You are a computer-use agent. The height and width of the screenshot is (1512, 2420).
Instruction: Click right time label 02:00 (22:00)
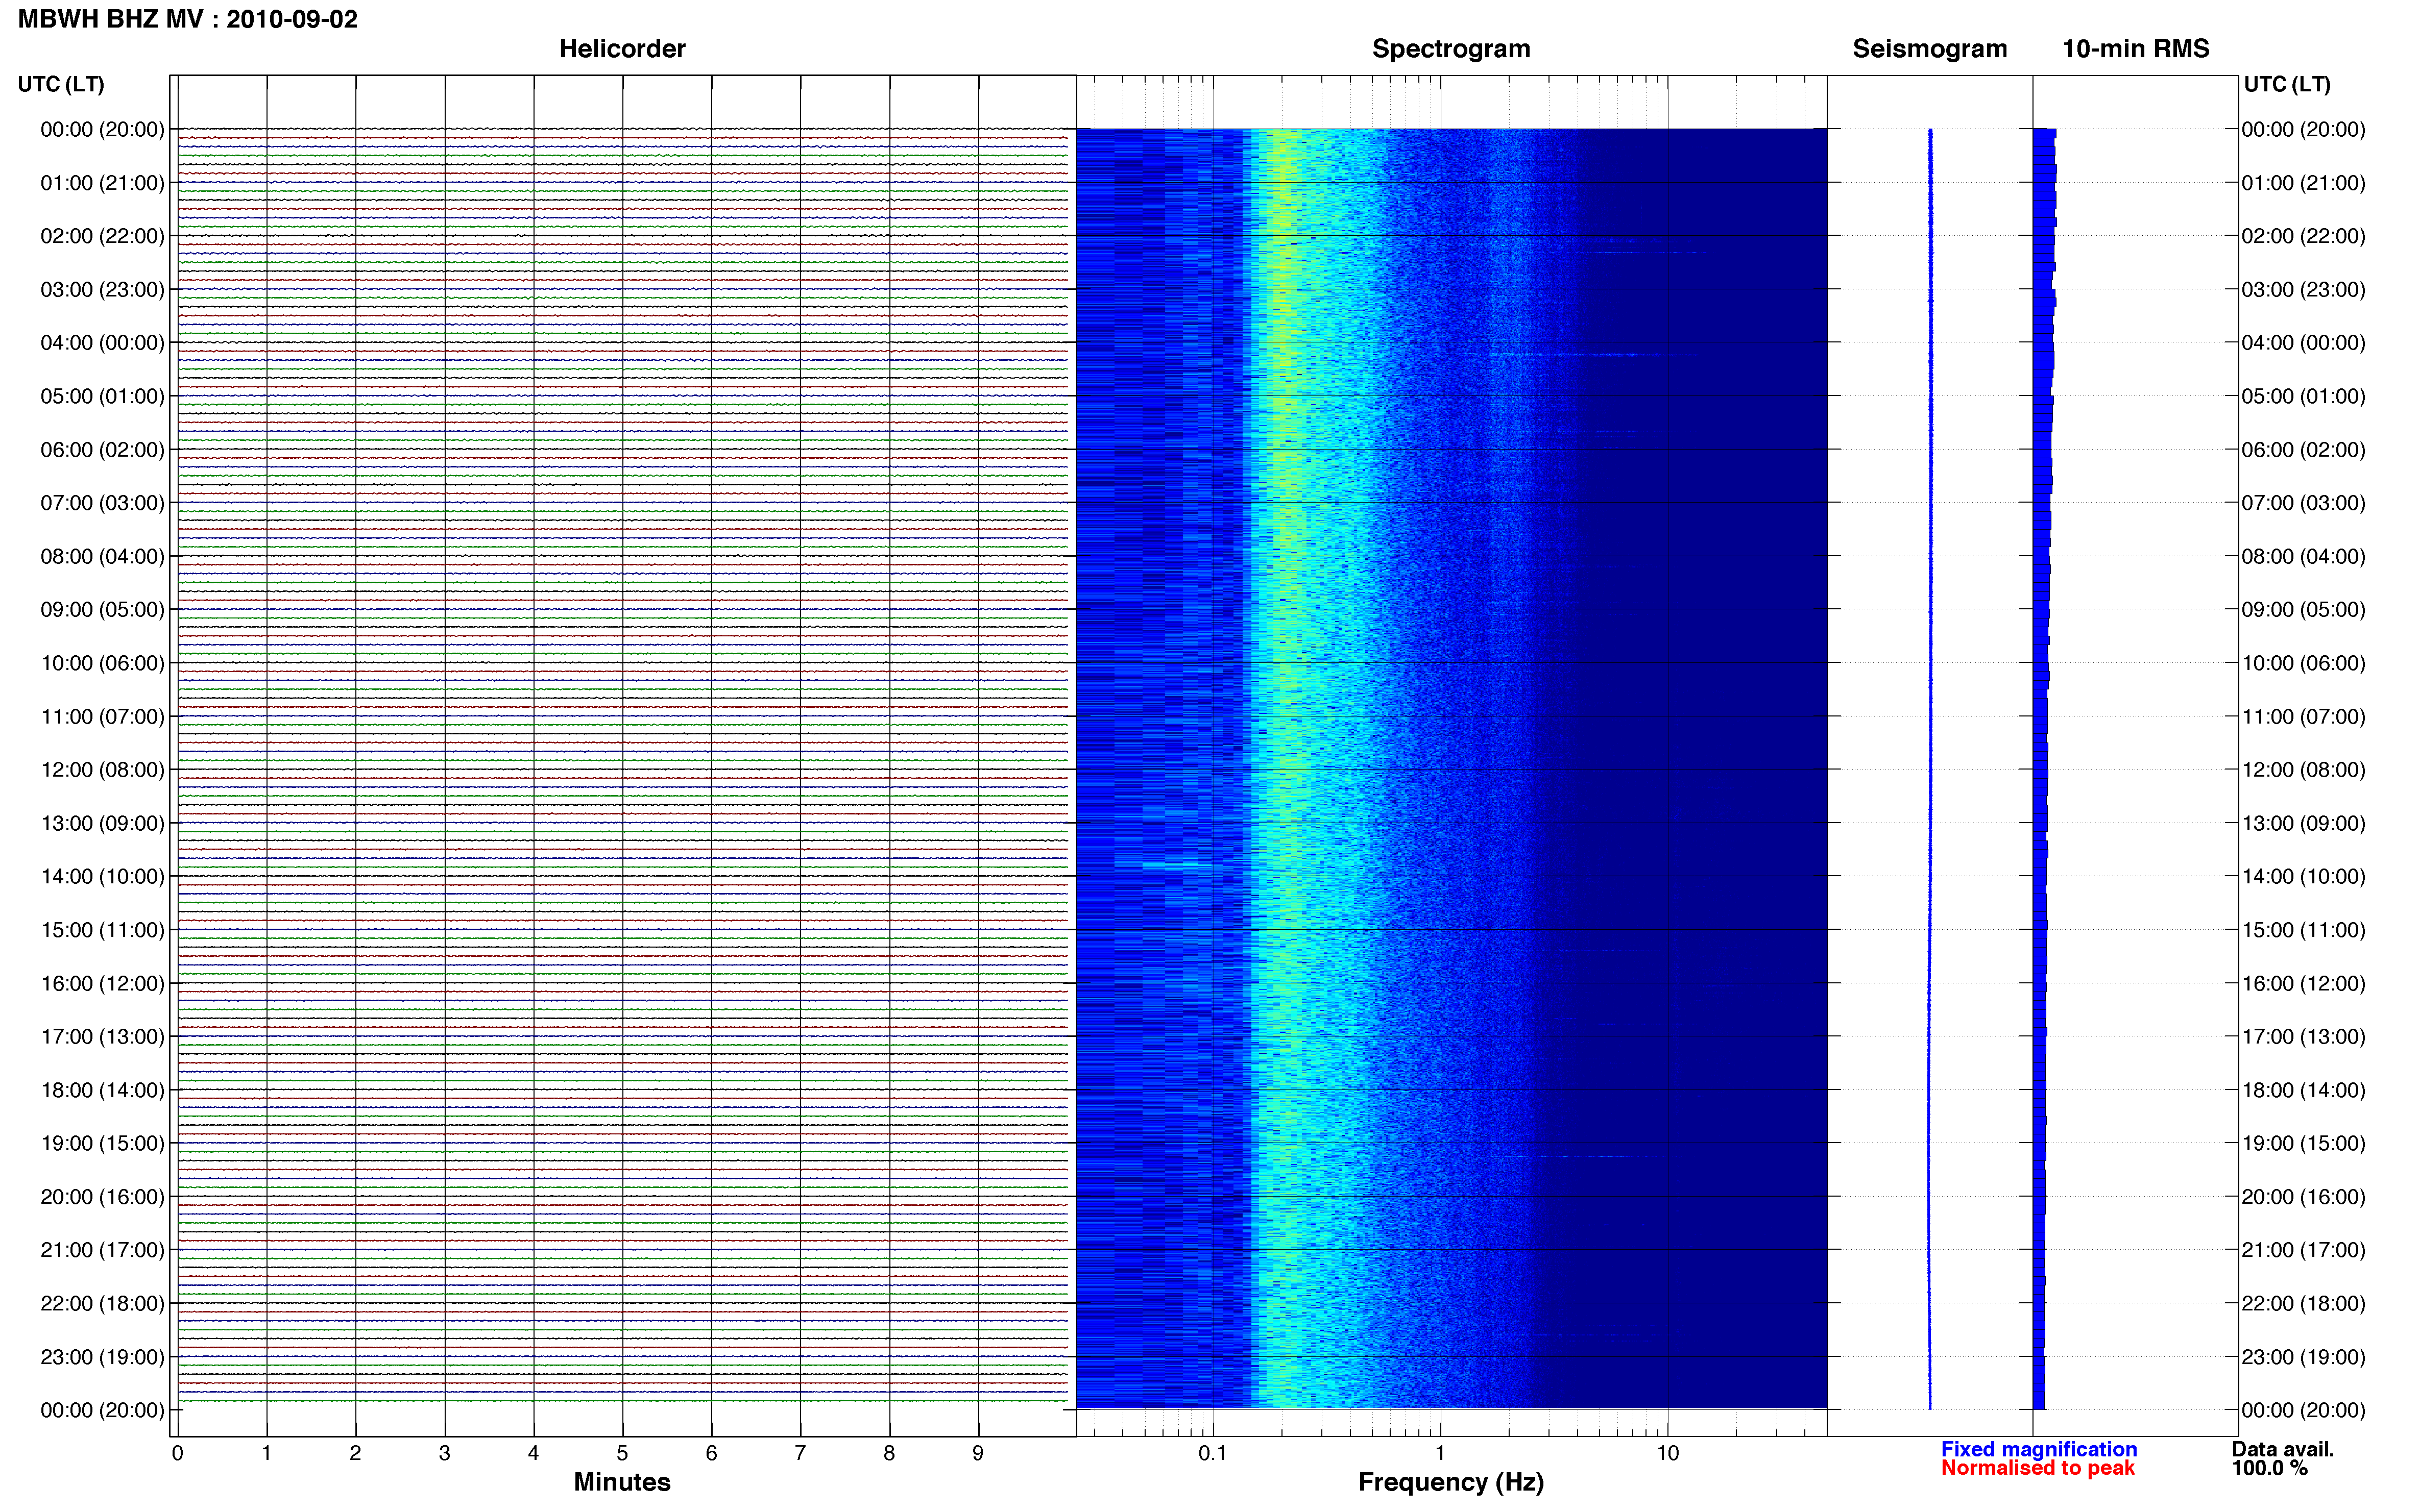[2303, 236]
